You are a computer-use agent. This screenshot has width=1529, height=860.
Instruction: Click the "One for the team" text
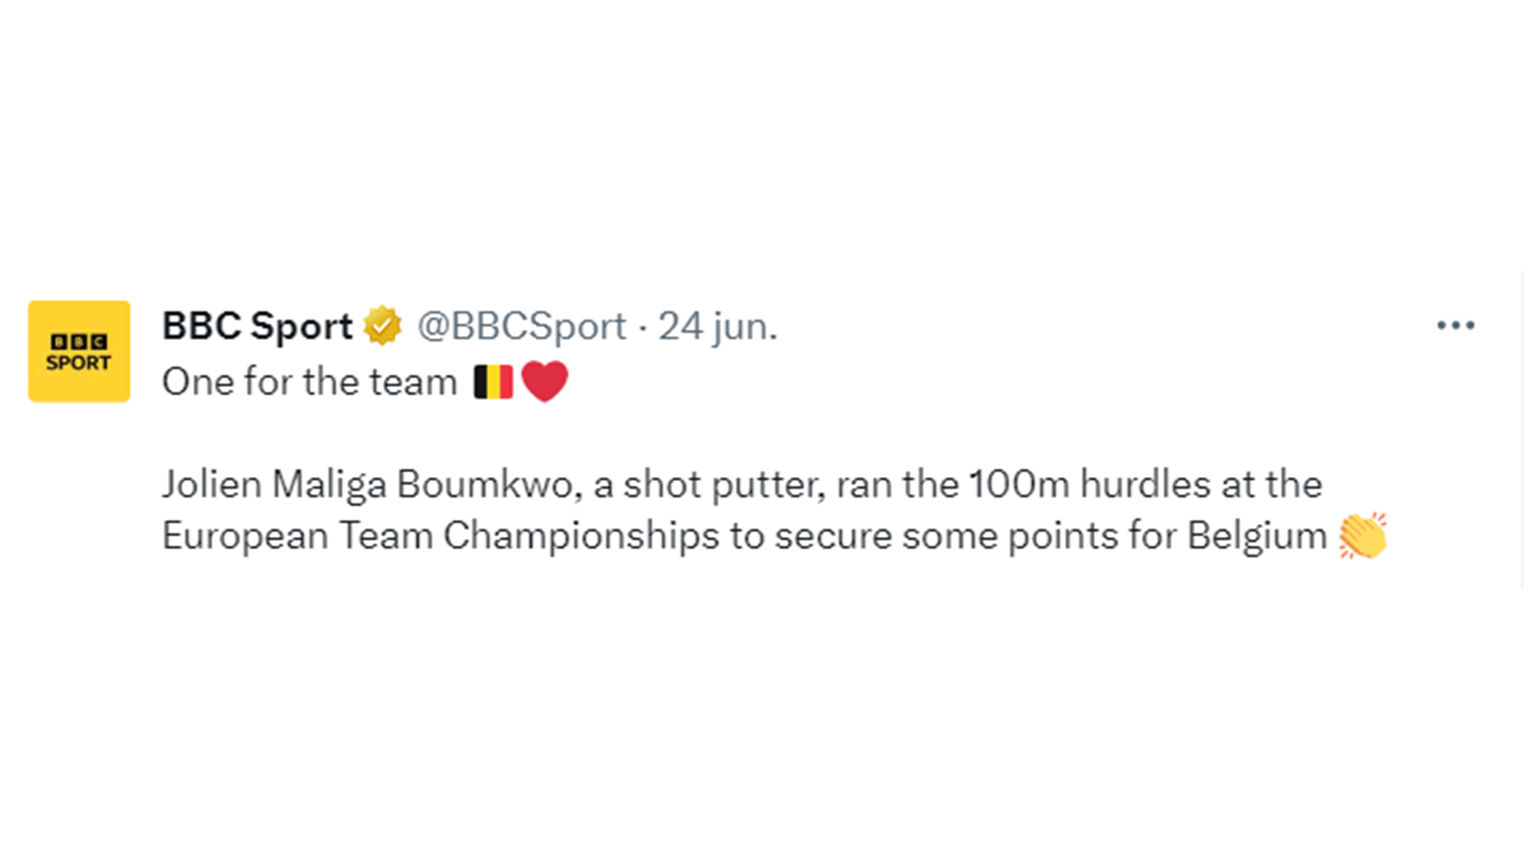tap(309, 381)
